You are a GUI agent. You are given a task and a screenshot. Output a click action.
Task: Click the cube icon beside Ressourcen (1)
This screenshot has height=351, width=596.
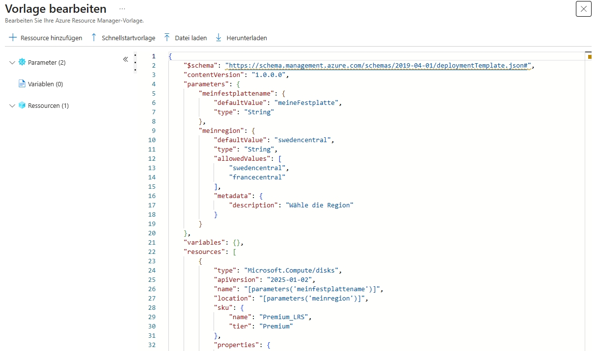[22, 105]
